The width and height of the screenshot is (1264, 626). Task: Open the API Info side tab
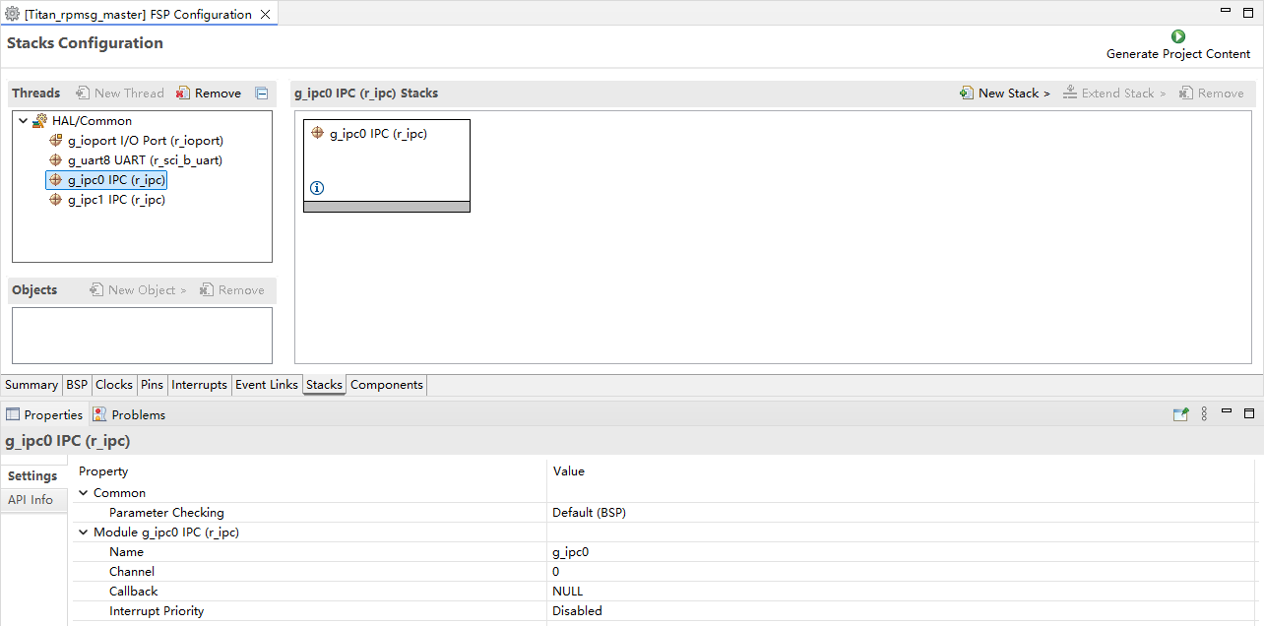(31, 500)
